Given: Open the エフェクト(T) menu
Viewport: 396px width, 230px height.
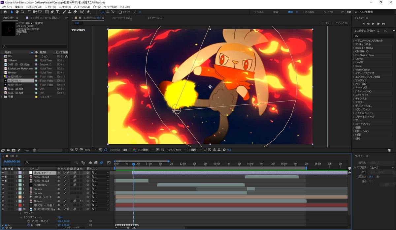Looking at the screenshot, I should pos(65,7).
